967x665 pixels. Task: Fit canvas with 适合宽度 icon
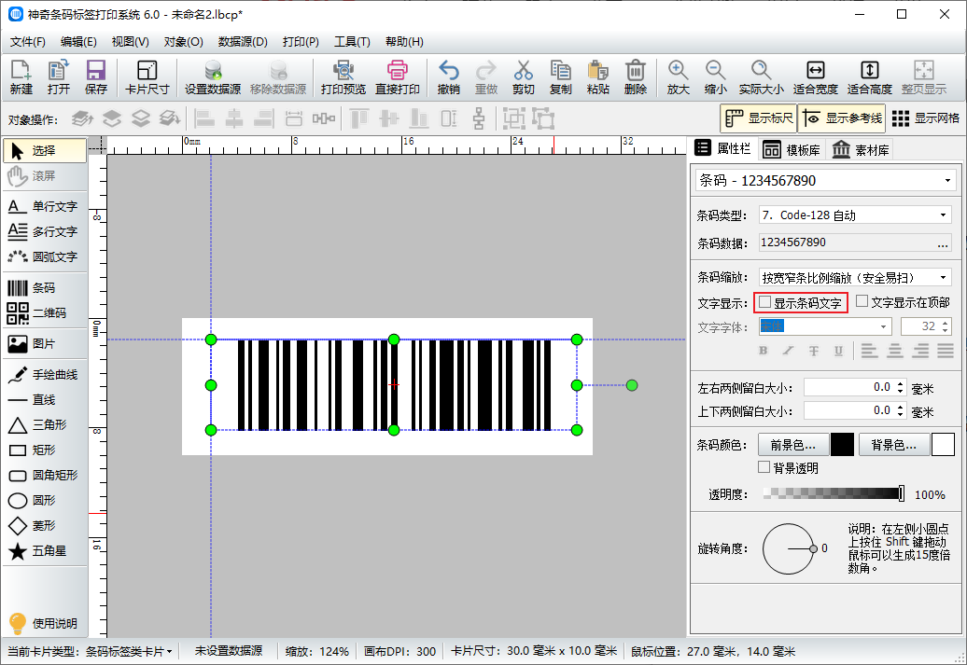coord(815,77)
